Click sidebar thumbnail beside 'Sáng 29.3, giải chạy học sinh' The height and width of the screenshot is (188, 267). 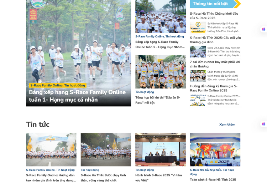(198, 51)
